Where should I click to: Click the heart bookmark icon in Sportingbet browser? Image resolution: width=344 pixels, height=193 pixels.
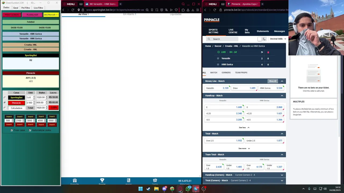176,10
